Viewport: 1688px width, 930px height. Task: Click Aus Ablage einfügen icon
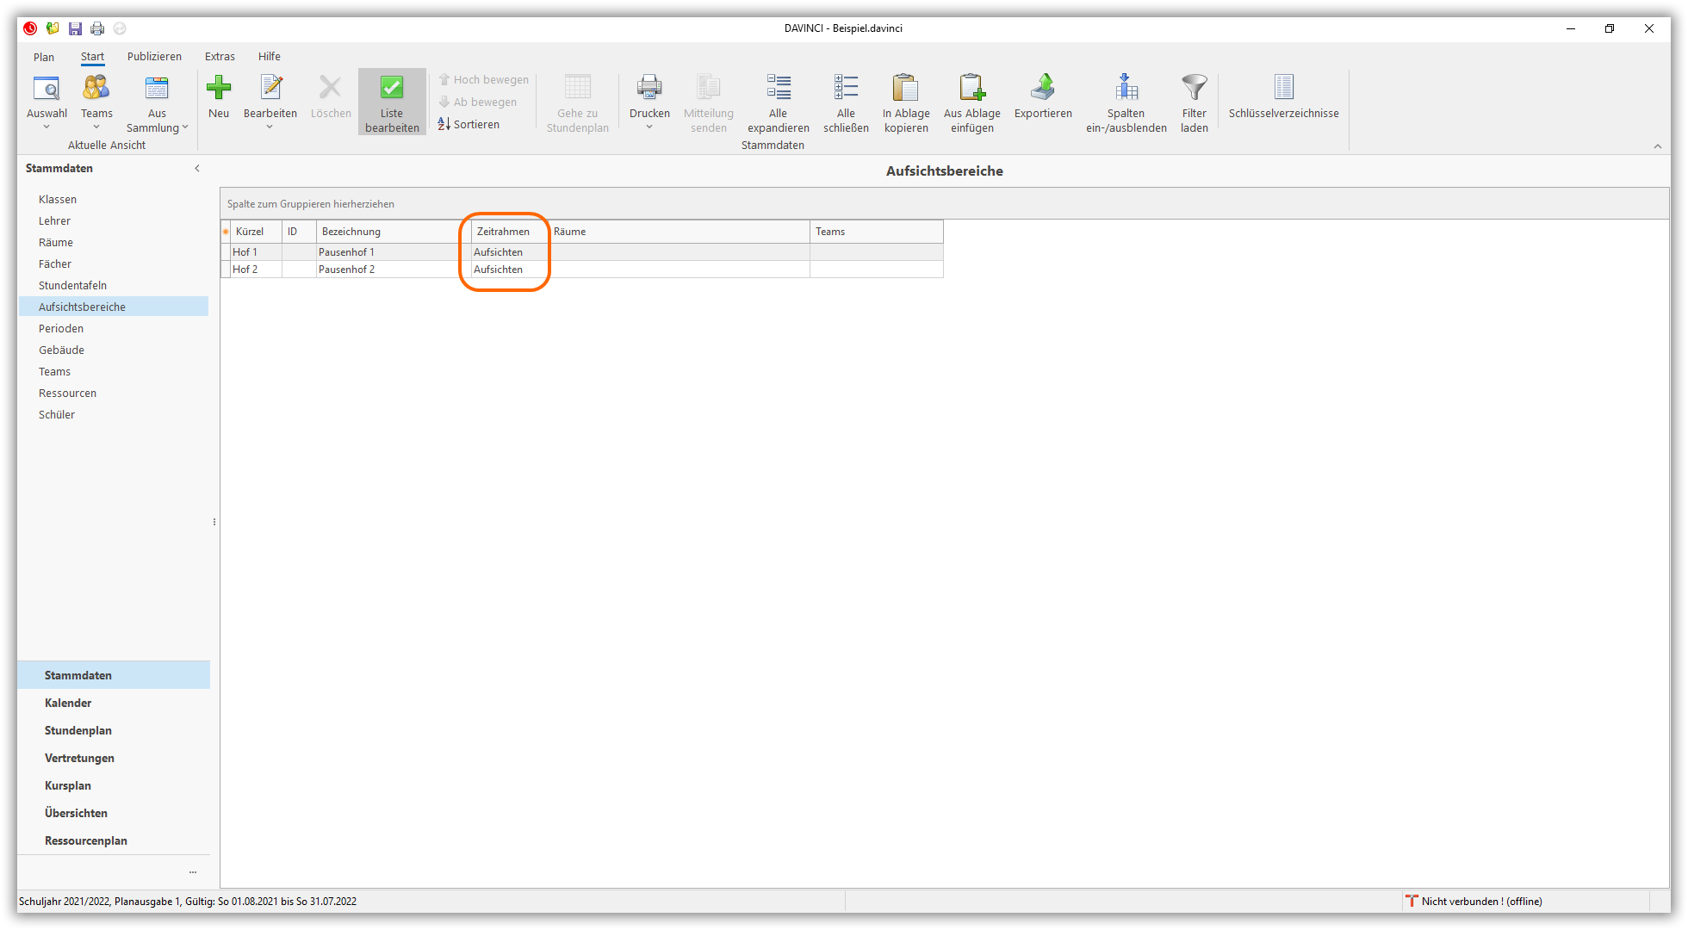[x=971, y=88]
